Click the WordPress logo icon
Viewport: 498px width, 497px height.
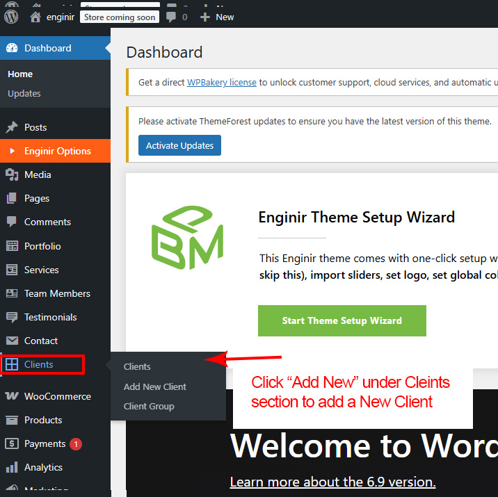[11, 17]
